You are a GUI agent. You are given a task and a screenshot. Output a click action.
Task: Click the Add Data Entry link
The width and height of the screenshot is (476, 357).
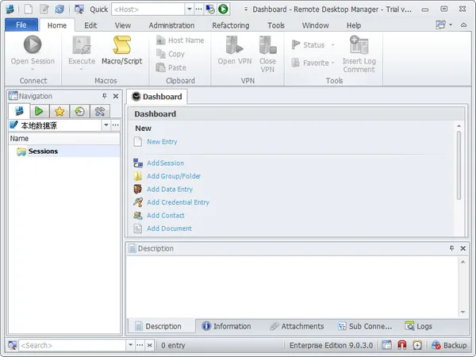click(170, 189)
